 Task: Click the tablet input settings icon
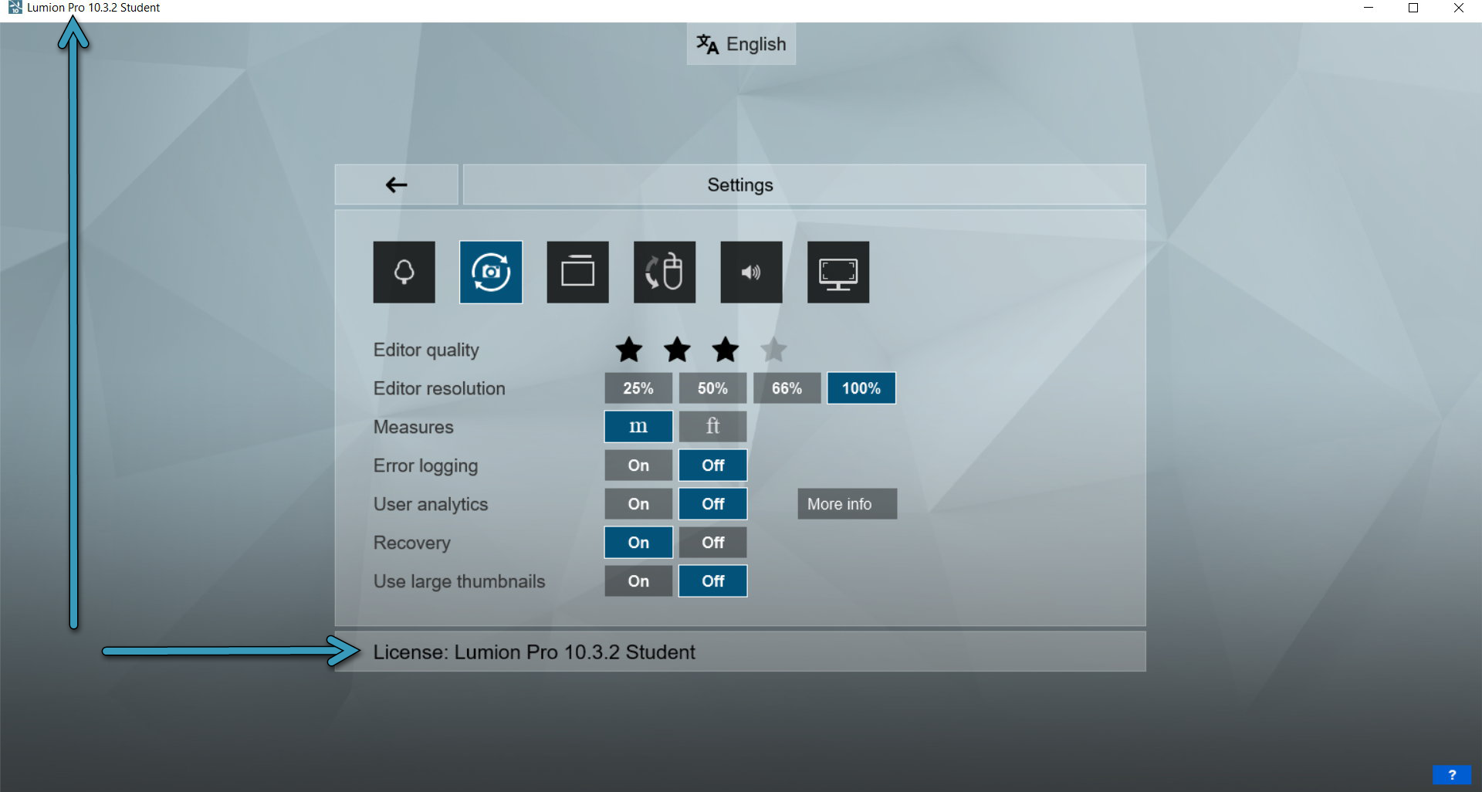click(577, 272)
